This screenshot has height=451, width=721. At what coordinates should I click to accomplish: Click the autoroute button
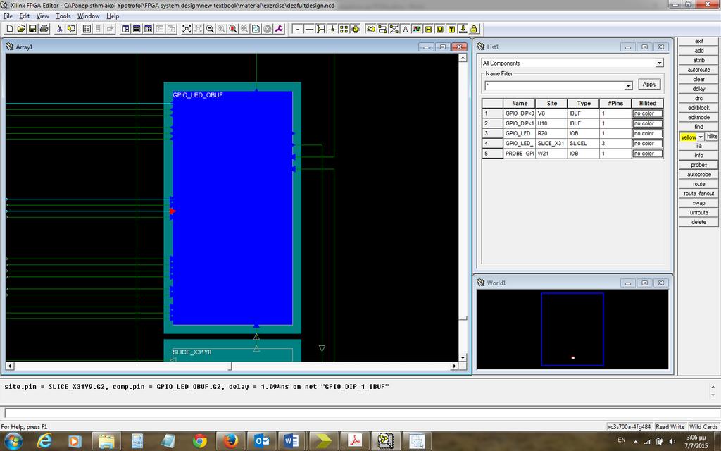pos(698,70)
